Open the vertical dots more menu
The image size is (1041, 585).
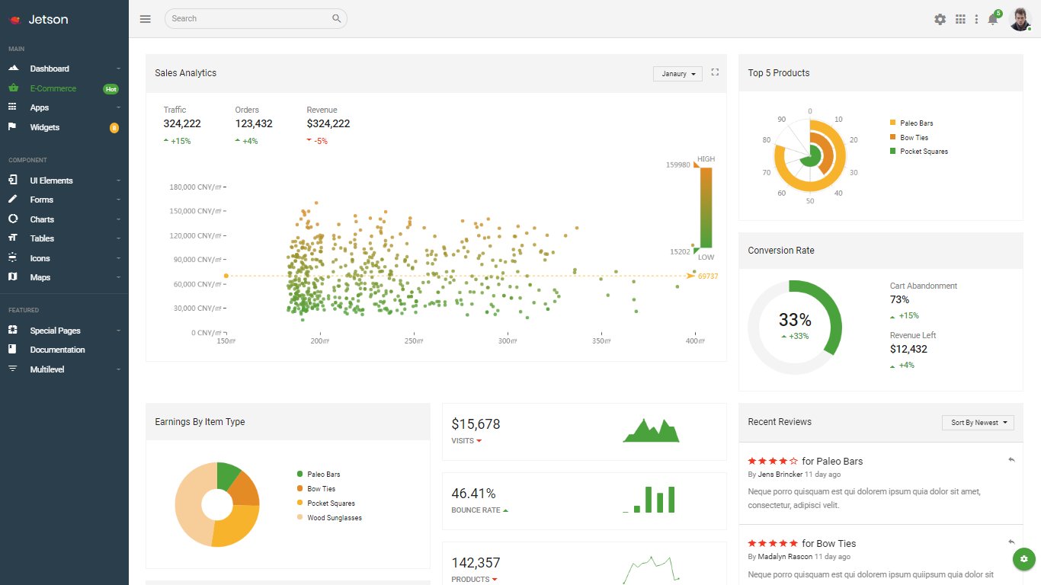click(x=977, y=19)
